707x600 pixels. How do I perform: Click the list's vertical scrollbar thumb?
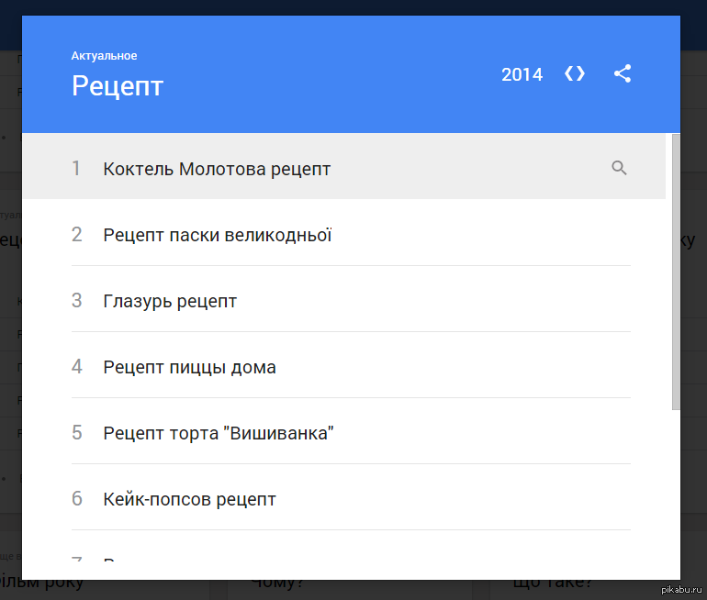pyautogui.click(x=676, y=272)
